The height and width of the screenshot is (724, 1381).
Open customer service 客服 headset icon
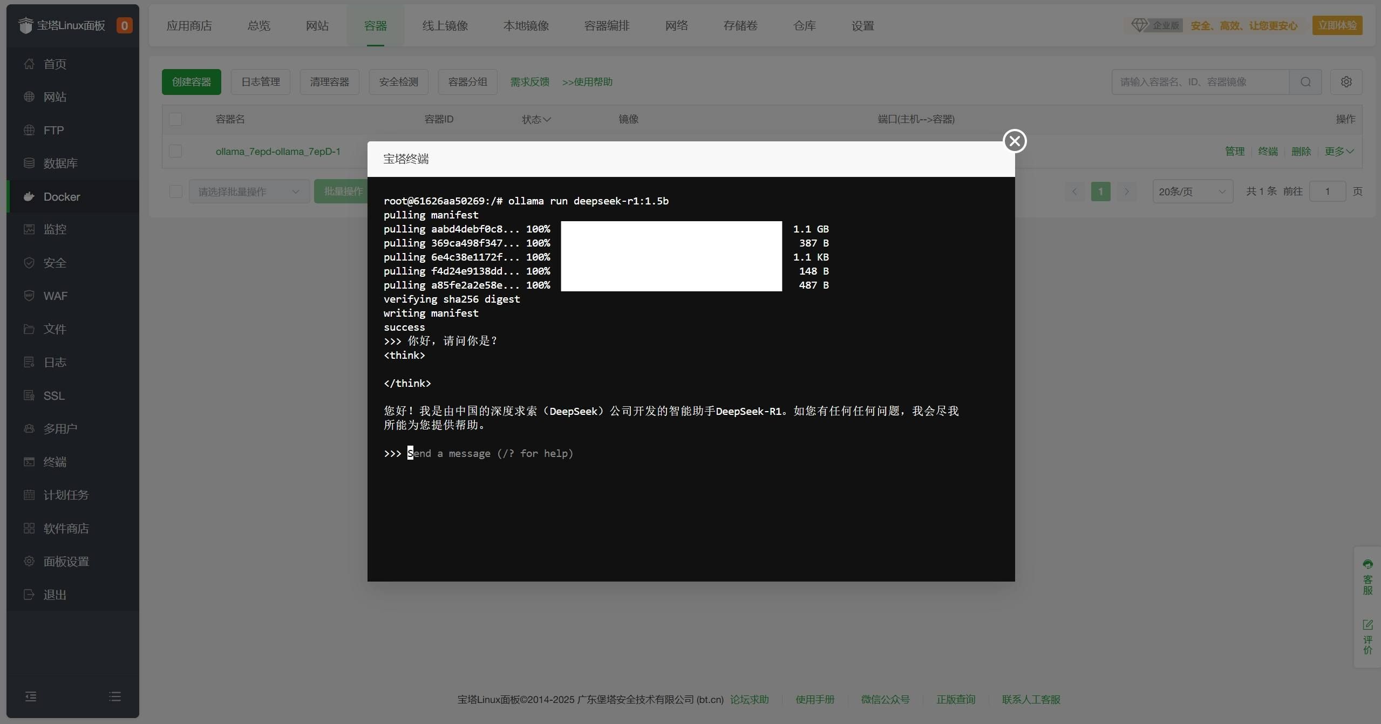click(1368, 565)
